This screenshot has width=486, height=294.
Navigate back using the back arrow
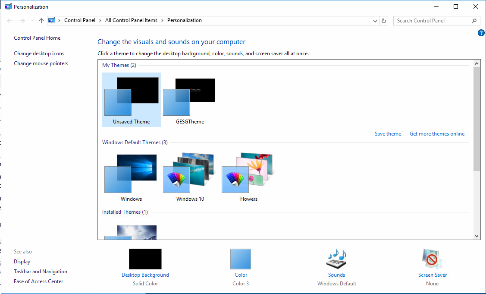[x=9, y=20]
